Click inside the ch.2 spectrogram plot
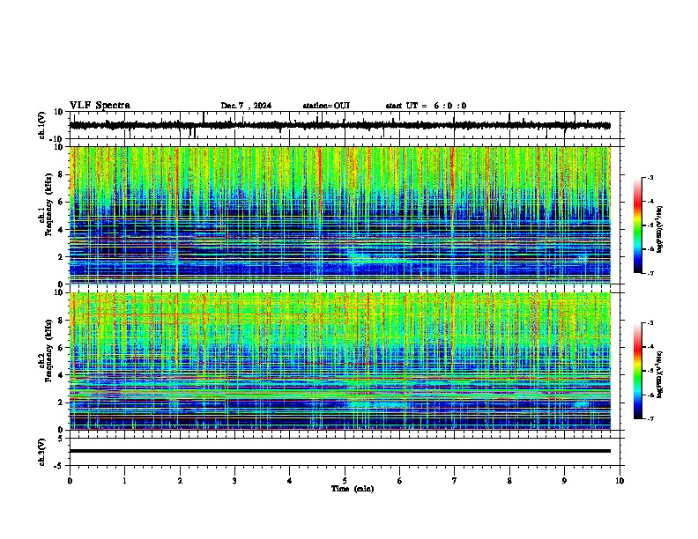This screenshot has width=698, height=539. 339,361
